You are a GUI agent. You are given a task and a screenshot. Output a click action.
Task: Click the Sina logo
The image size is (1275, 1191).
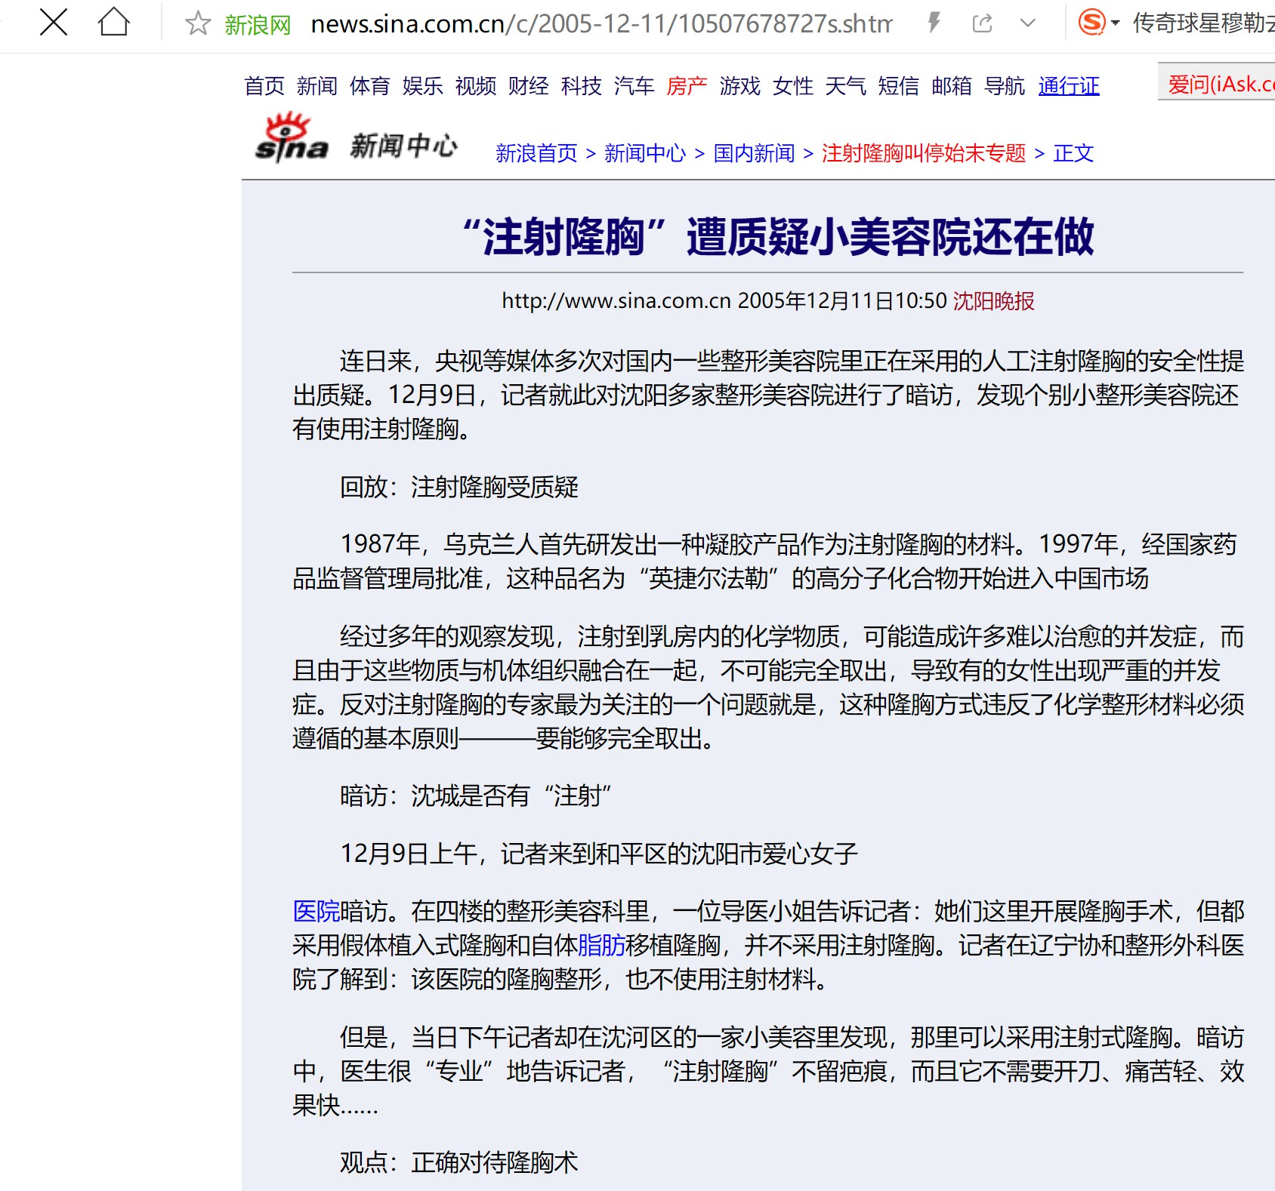292,138
